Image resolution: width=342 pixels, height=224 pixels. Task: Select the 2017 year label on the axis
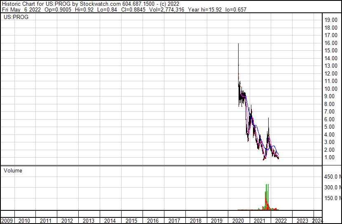[x=174, y=221]
